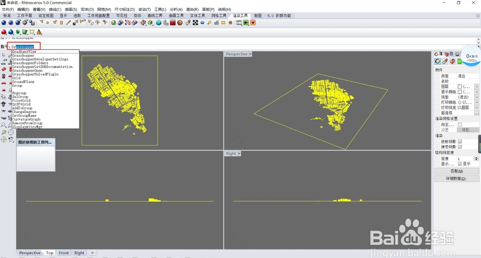The width and height of the screenshot is (481, 258).
Task: Click the green render preview toolbar icon
Action: point(246,23)
